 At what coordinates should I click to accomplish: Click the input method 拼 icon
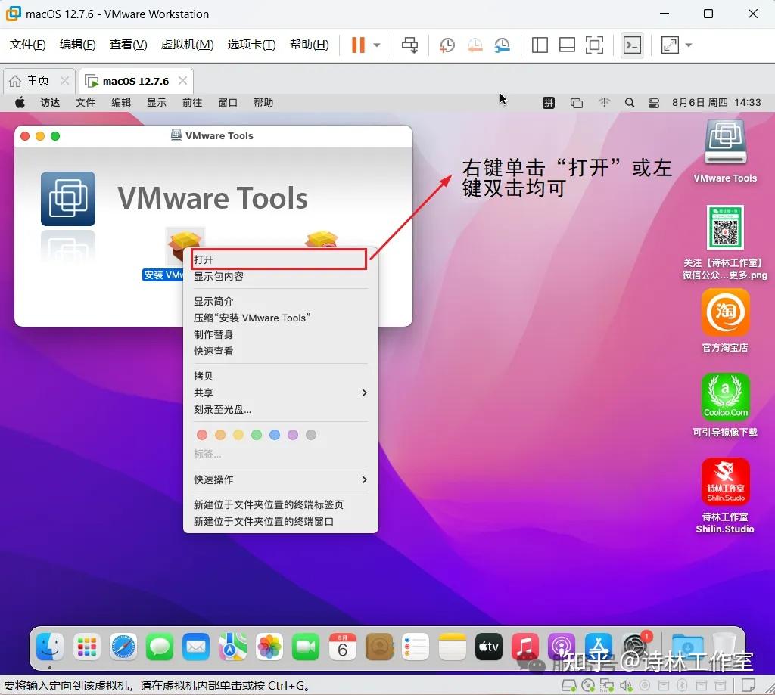click(549, 103)
